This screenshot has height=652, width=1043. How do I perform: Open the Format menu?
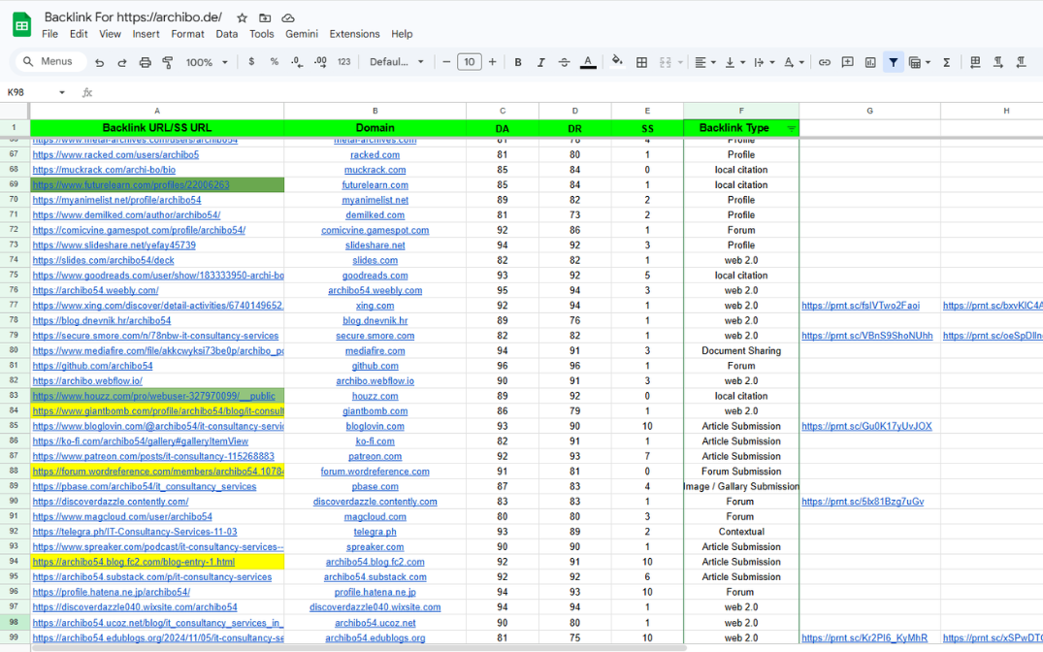coord(187,34)
